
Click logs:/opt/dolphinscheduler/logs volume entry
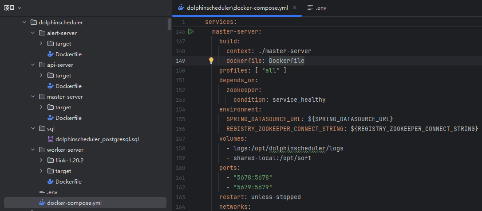pyautogui.click(x=288, y=148)
